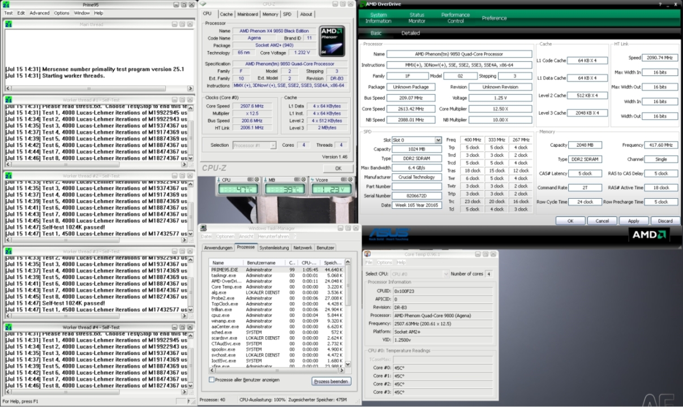The image size is (683, 407).
Task: Enable 'Prozesse aller Benutzer anzeigen' checkbox
Action: pyautogui.click(x=212, y=380)
